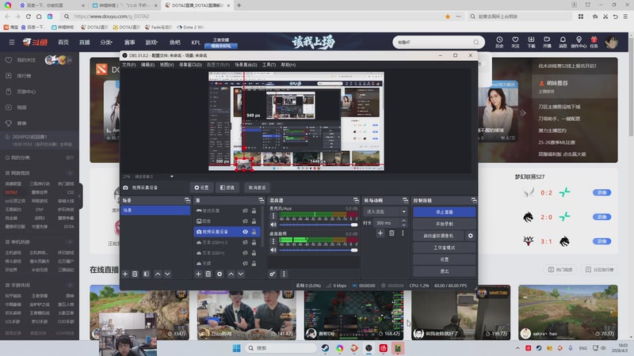The image size is (634, 356).
Task: Open OBS 工具(T) menu
Action: coord(269,65)
